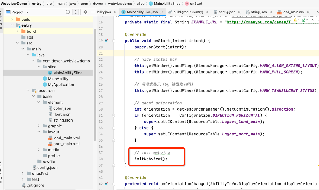319x190 pixels.
Task: Expand the ohosTest folder
Action: coord(23,173)
